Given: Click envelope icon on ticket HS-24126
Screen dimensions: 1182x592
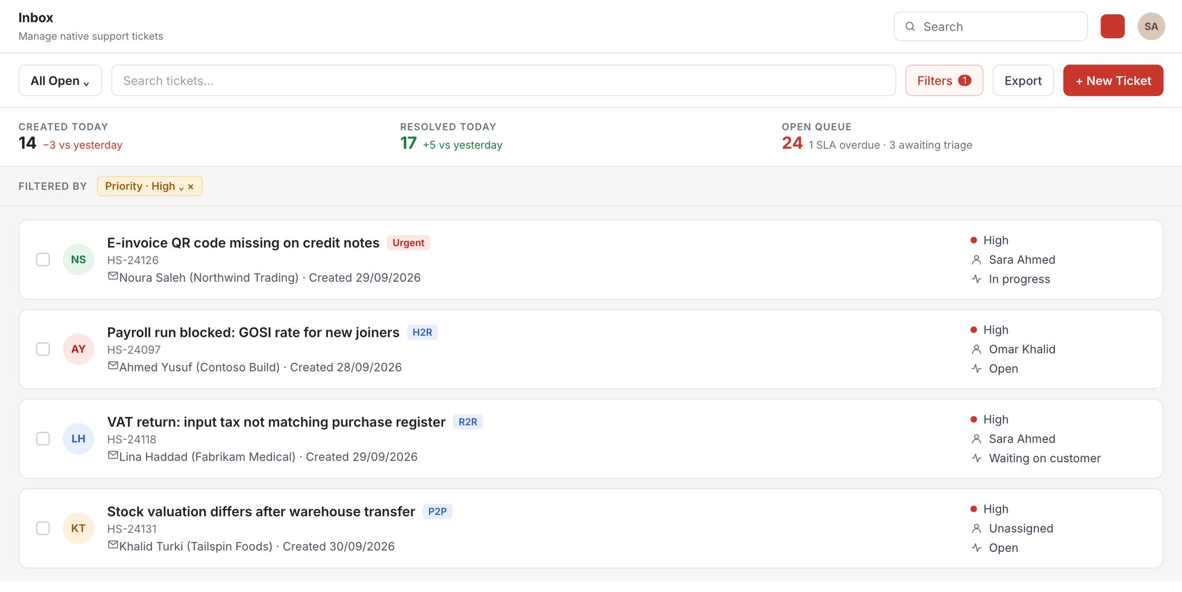Looking at the screenshot, I should click(113, 276).
